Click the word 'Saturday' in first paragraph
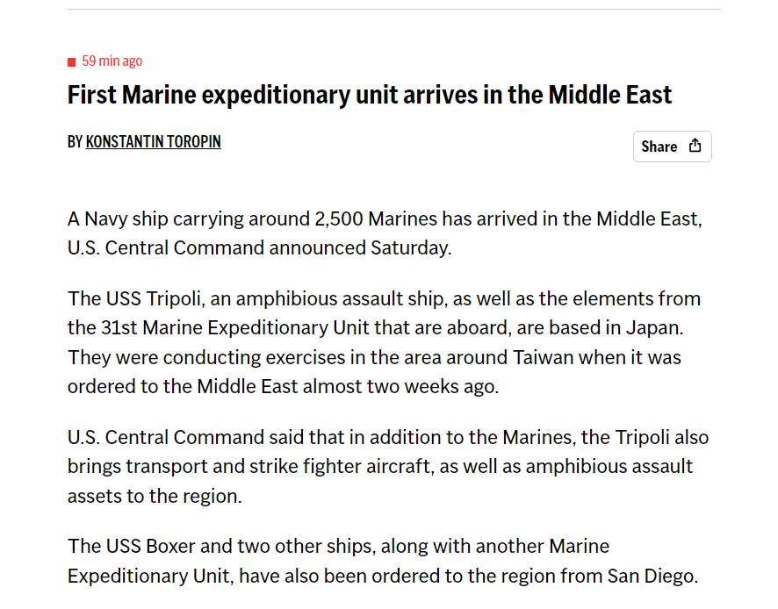Viewport: 778px width, 609px height. pyautogui.click(x=410, y=248)
